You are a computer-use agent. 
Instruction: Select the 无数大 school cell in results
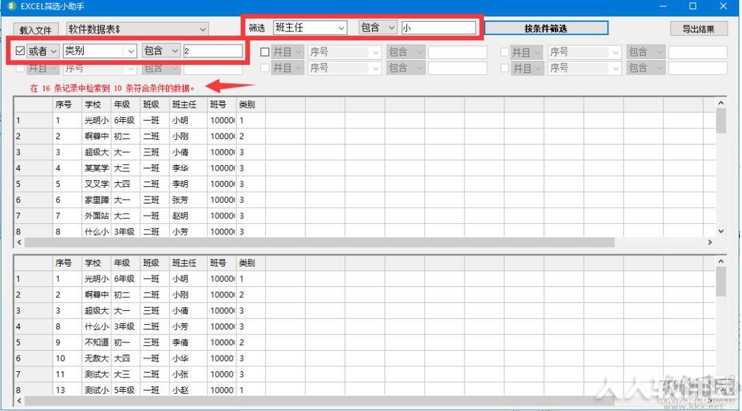coord(97,358)
